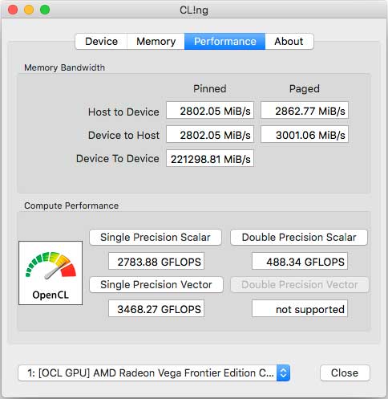Minimize window using the yellow button
388x399 pixels.
point(29,10)
